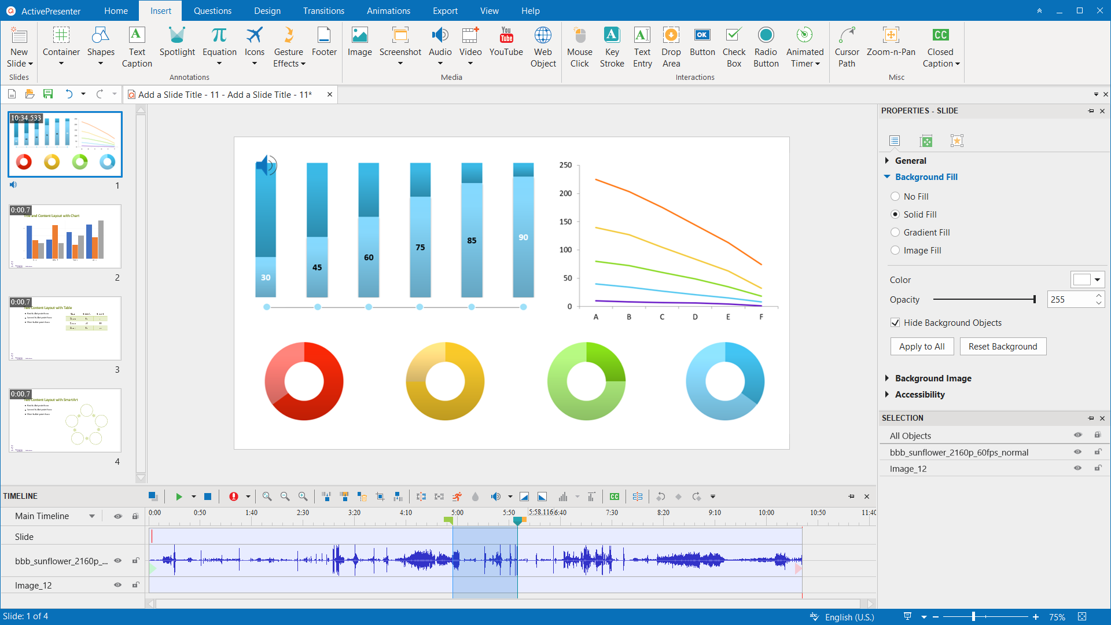The image size is (1111, 625).
Task: Click Apply to All background button
Action: 921,347
